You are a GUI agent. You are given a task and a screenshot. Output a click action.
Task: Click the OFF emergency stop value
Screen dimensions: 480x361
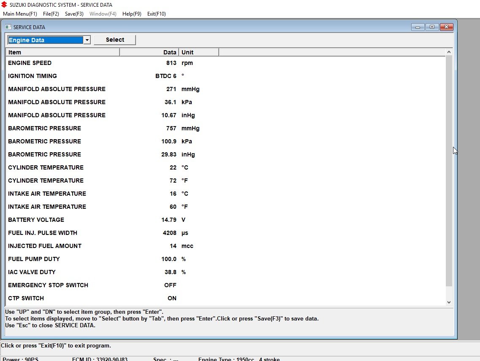170,285
